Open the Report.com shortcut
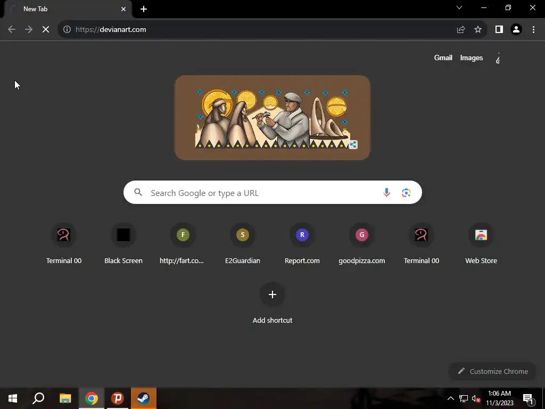The height and width of the screenshot is (409, 545). point(302,243)
